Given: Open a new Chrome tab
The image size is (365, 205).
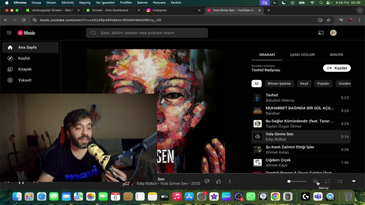Looking at the screenshot, I should [x=269, y=10].
